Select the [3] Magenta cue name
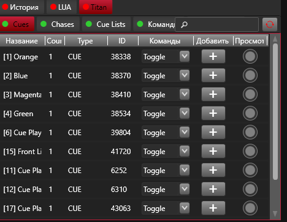 (22, 95)
